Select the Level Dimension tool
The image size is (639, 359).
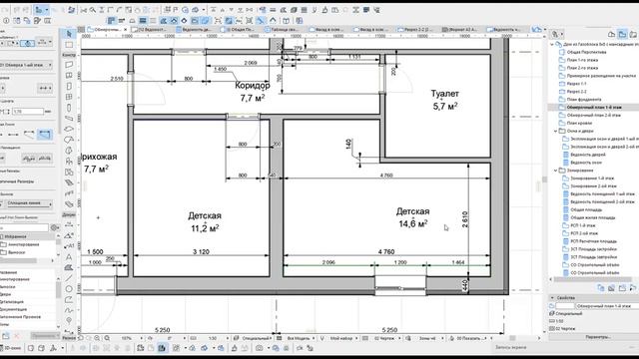click(69, 235)
